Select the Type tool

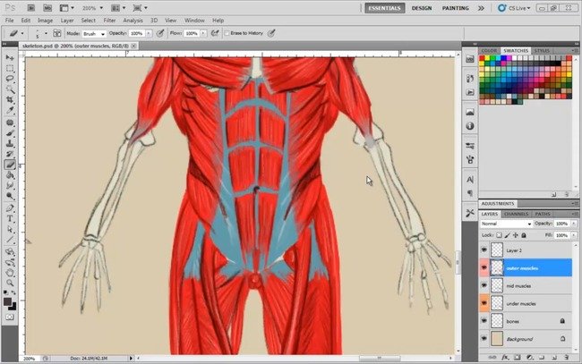pyautogui.click(x=10, y=219)
